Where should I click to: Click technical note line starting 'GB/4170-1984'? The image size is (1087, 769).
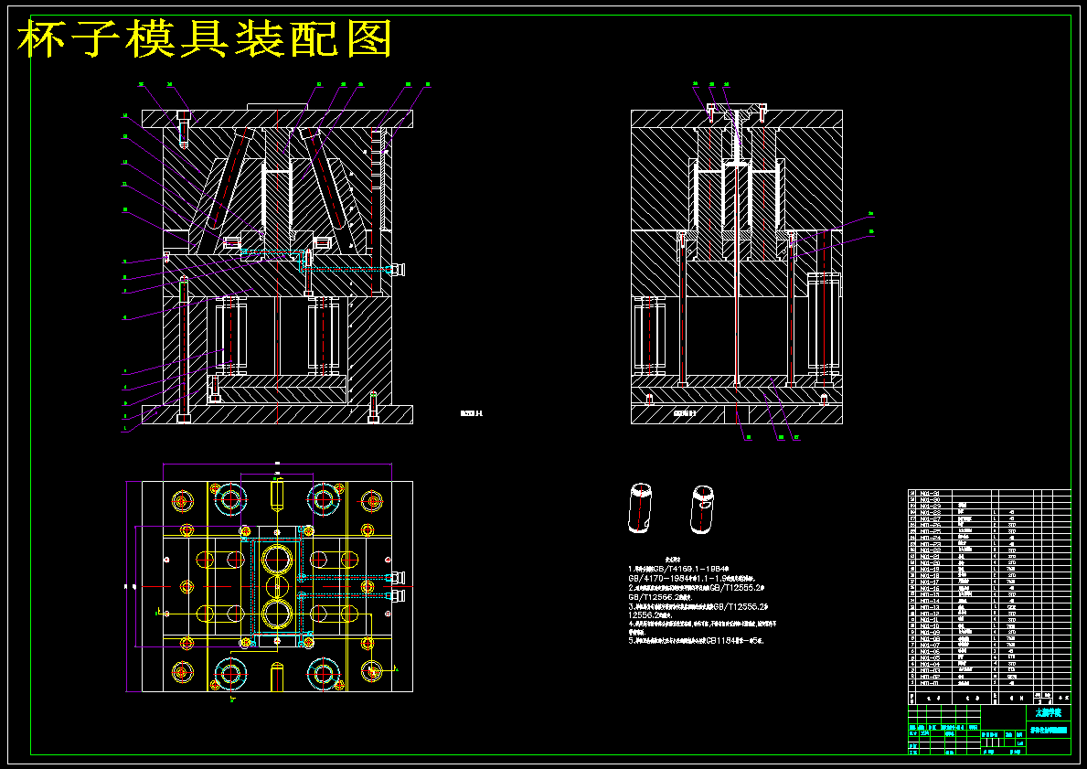tap(691, 578)
